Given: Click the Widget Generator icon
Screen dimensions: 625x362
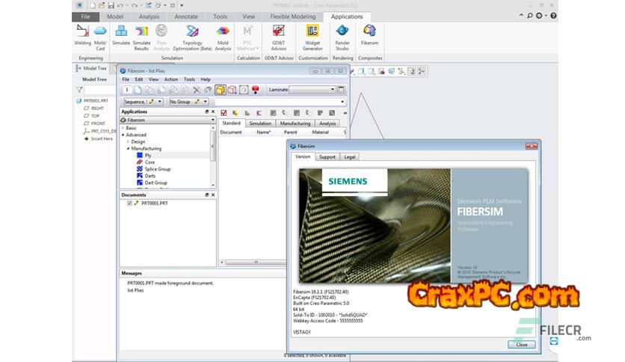Looking at the screenshot, I should point(313,35).
